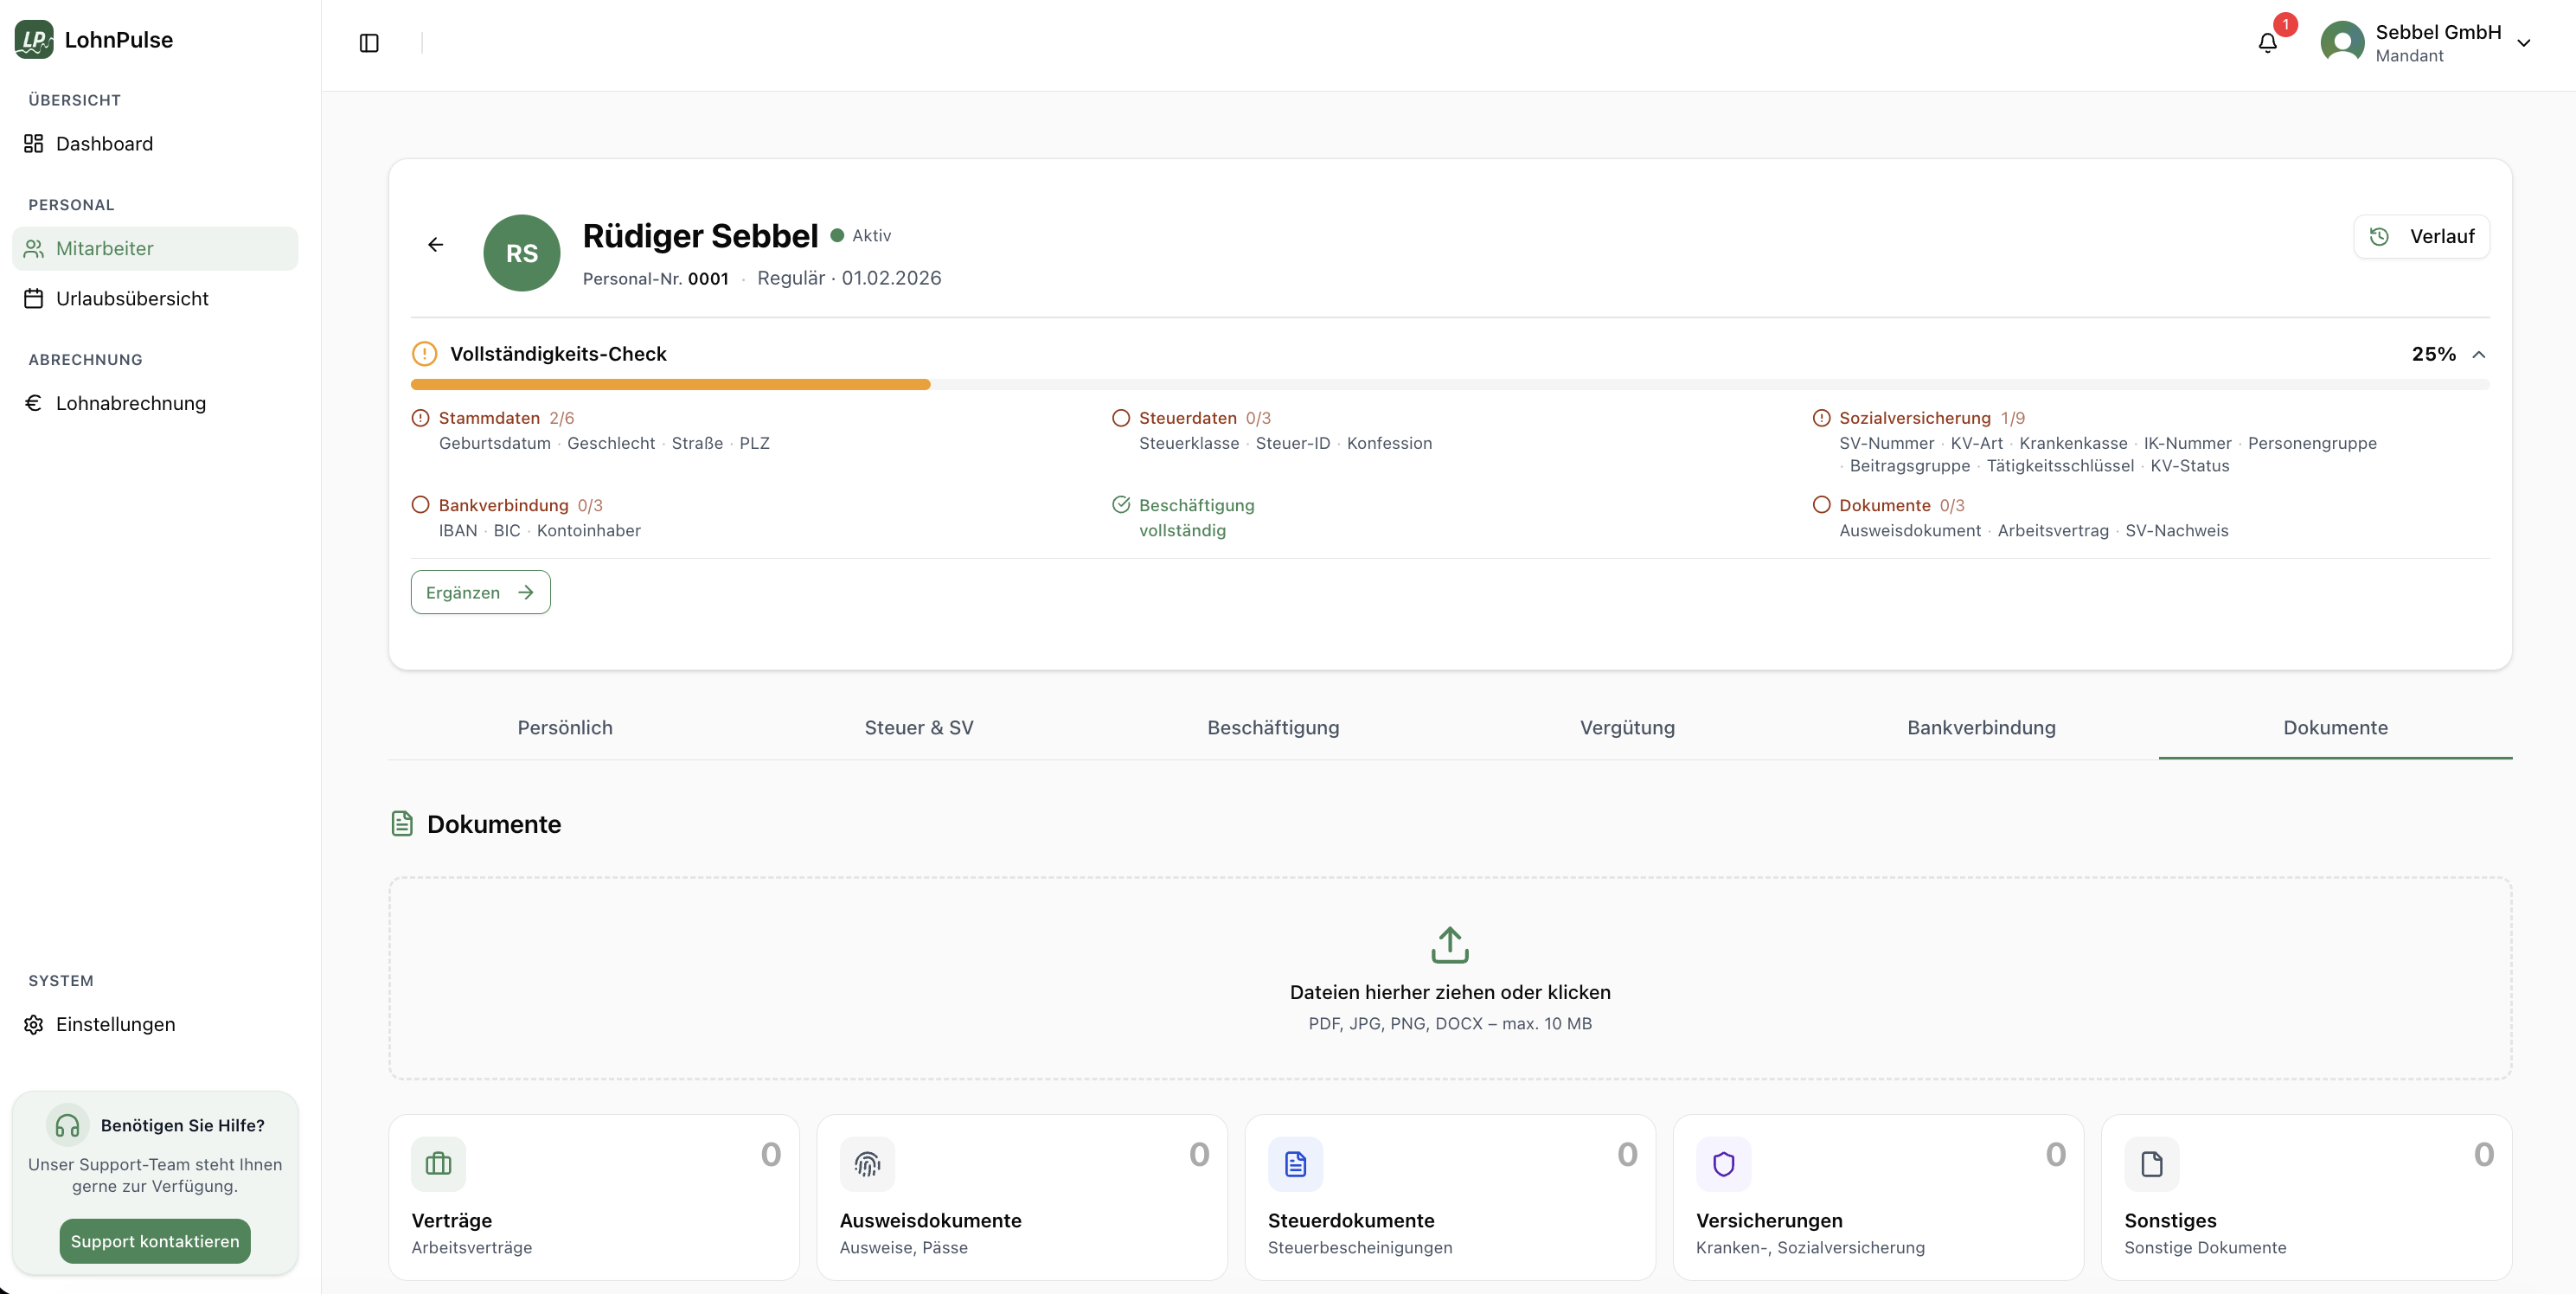Click the orange completeness progress bar

670,384
